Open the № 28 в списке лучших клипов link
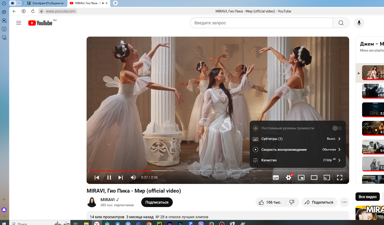Viewport: 384px width, 225px height. pos(182,217)
